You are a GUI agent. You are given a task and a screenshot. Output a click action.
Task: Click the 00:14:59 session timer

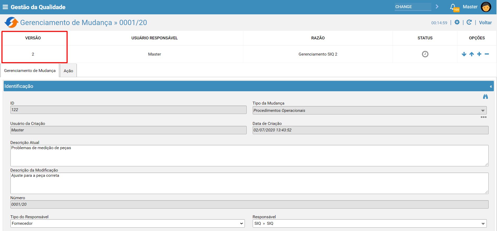click(439, 23)
